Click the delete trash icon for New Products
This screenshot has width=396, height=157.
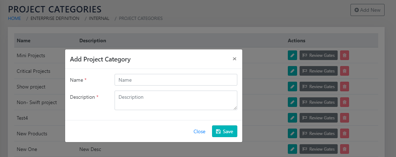point(344,134)
